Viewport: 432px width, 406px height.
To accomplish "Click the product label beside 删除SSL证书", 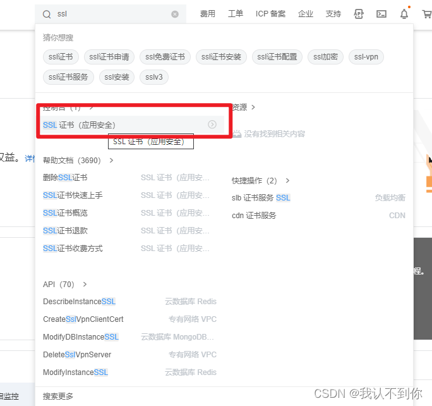I will 175,177.
